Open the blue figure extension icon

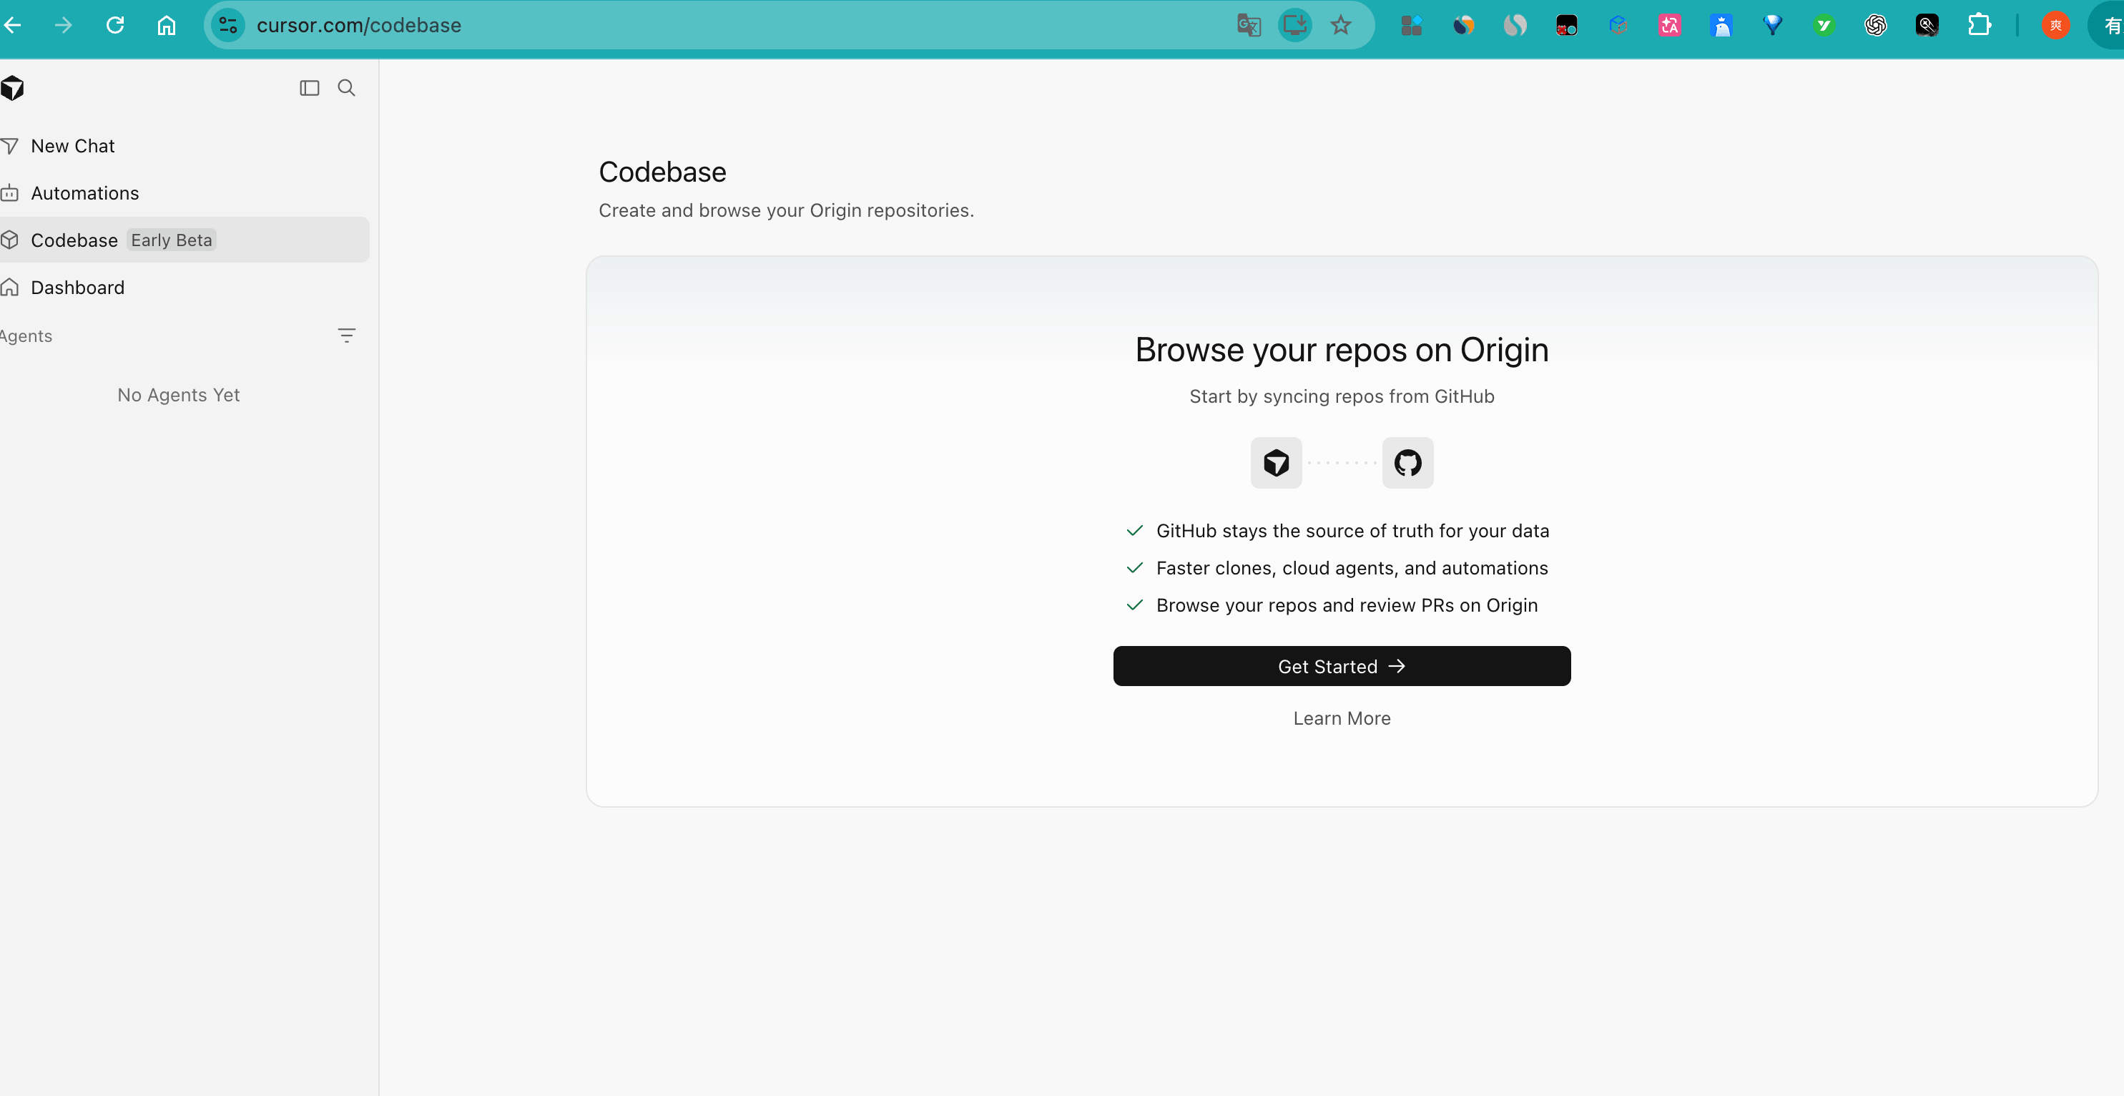pos(1721,26)
